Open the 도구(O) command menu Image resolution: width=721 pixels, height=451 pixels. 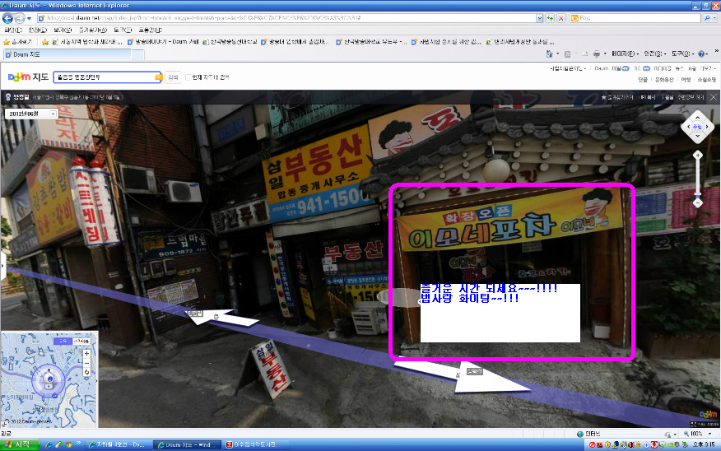tap(682, 54)
